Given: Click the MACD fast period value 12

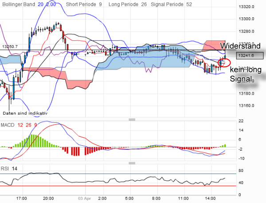Looking at the screenshot, I should point(20,125).
